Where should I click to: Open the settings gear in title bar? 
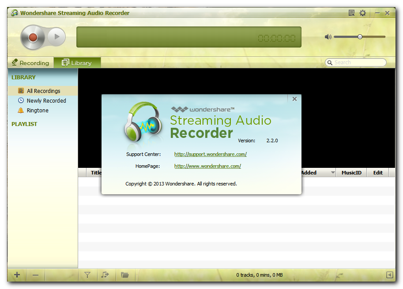362,13
